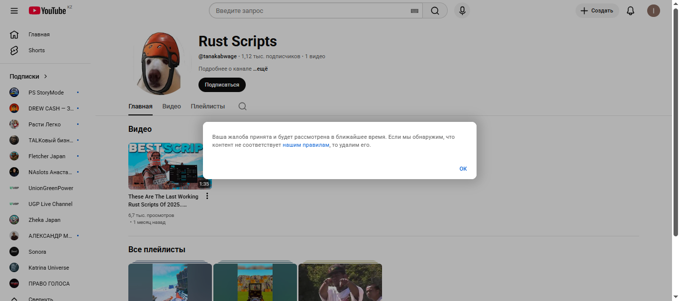This screenshot has width=679, height=301.
Task: Click the channel search magnifier icon
Action: 242,106
